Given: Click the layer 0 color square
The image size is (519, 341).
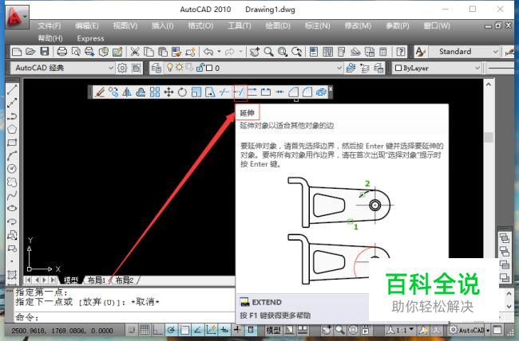Looking at the screenshot, I should [x=209, y=68].
